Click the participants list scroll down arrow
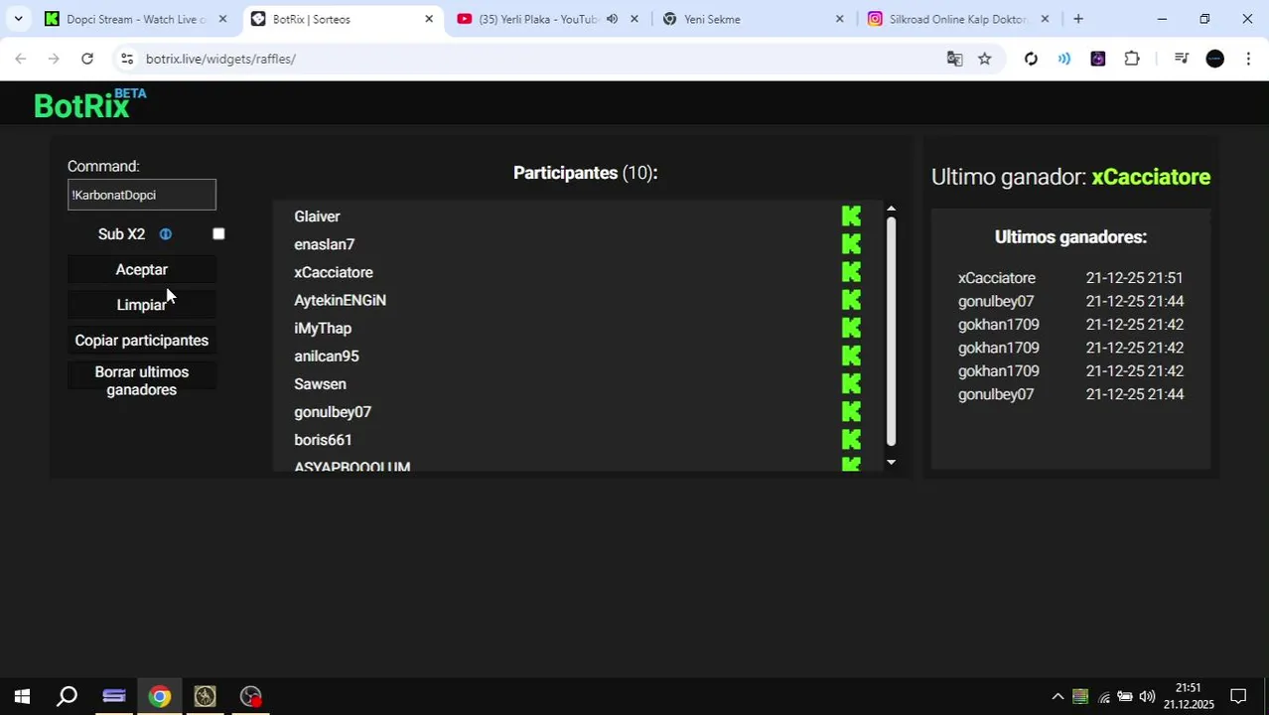Screen dimensions: 1269x715 (x=891, y=462)
